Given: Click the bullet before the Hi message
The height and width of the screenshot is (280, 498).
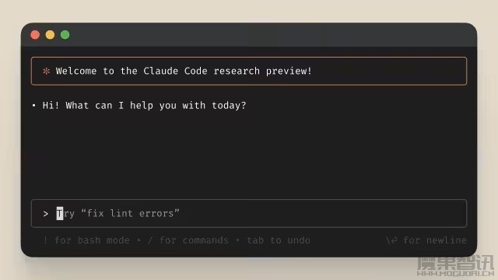Looking at the screenshot, I should point(34,106).
